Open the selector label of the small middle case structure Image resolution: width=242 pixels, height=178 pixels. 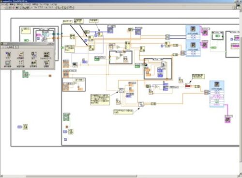[x=121, y=52]
